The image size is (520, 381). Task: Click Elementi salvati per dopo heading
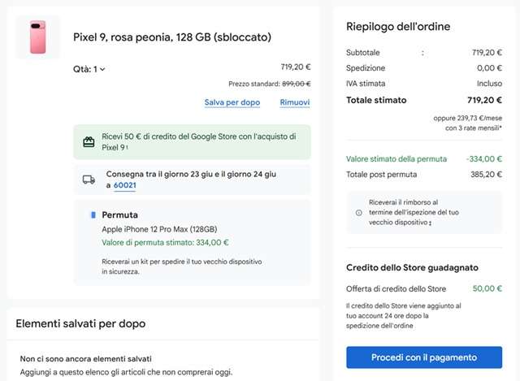[x=80, y=323]
